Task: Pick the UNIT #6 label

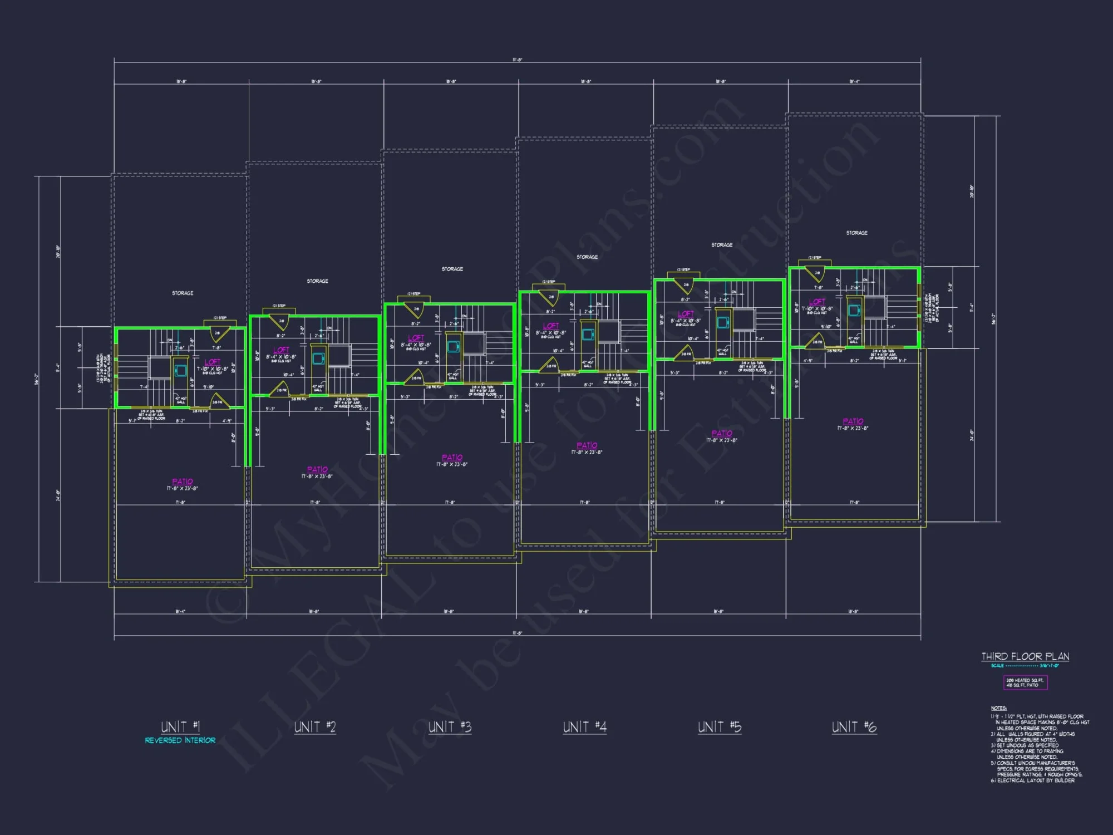Action: tap(854, 727)
